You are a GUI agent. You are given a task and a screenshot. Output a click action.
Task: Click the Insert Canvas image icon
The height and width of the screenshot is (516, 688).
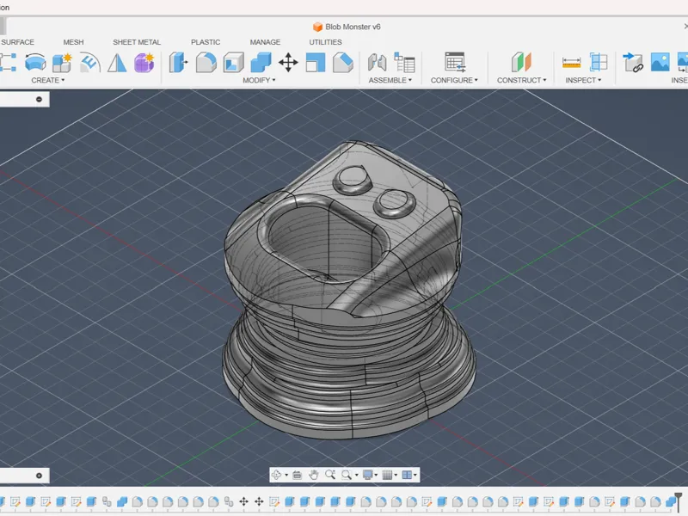pyautogui.click(x=660, y=62)
